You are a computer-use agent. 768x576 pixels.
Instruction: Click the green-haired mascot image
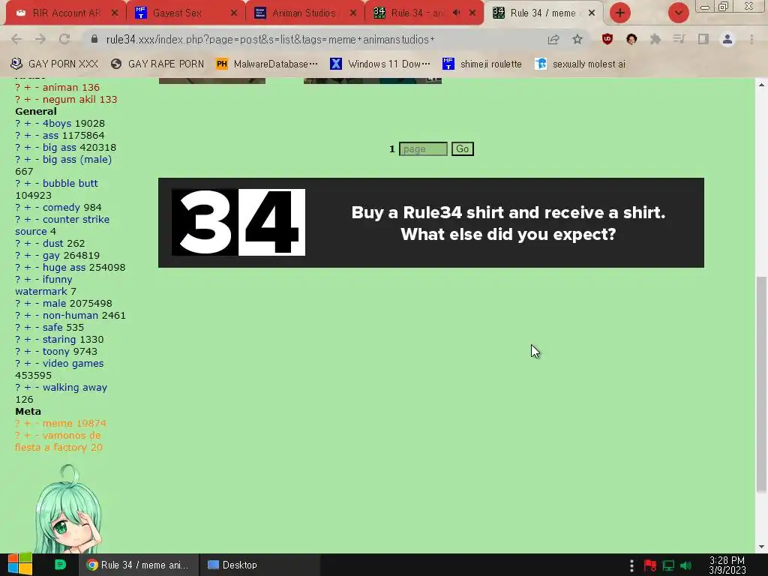click(68, 509)
